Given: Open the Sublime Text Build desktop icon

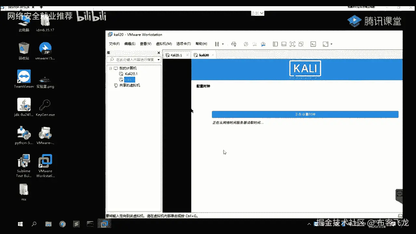Looking at the screenshot, I should 24,166.
